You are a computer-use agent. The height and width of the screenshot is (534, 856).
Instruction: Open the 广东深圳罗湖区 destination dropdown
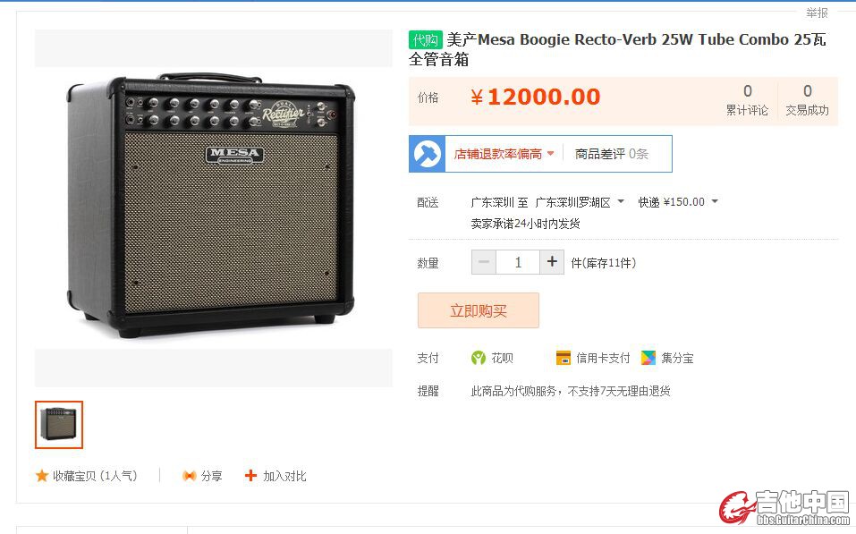coord(621,202)
